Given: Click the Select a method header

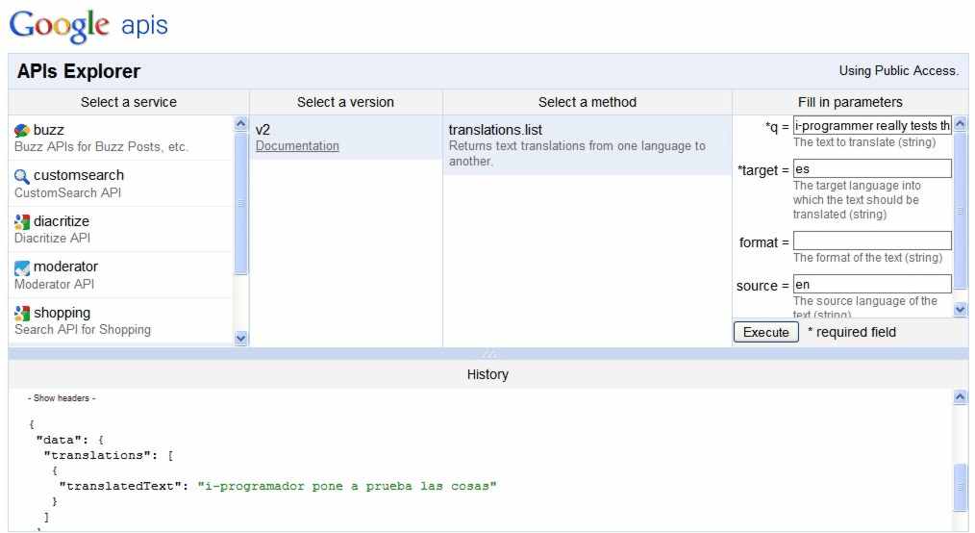Looking at the screenshot, I should coord(587,102).
